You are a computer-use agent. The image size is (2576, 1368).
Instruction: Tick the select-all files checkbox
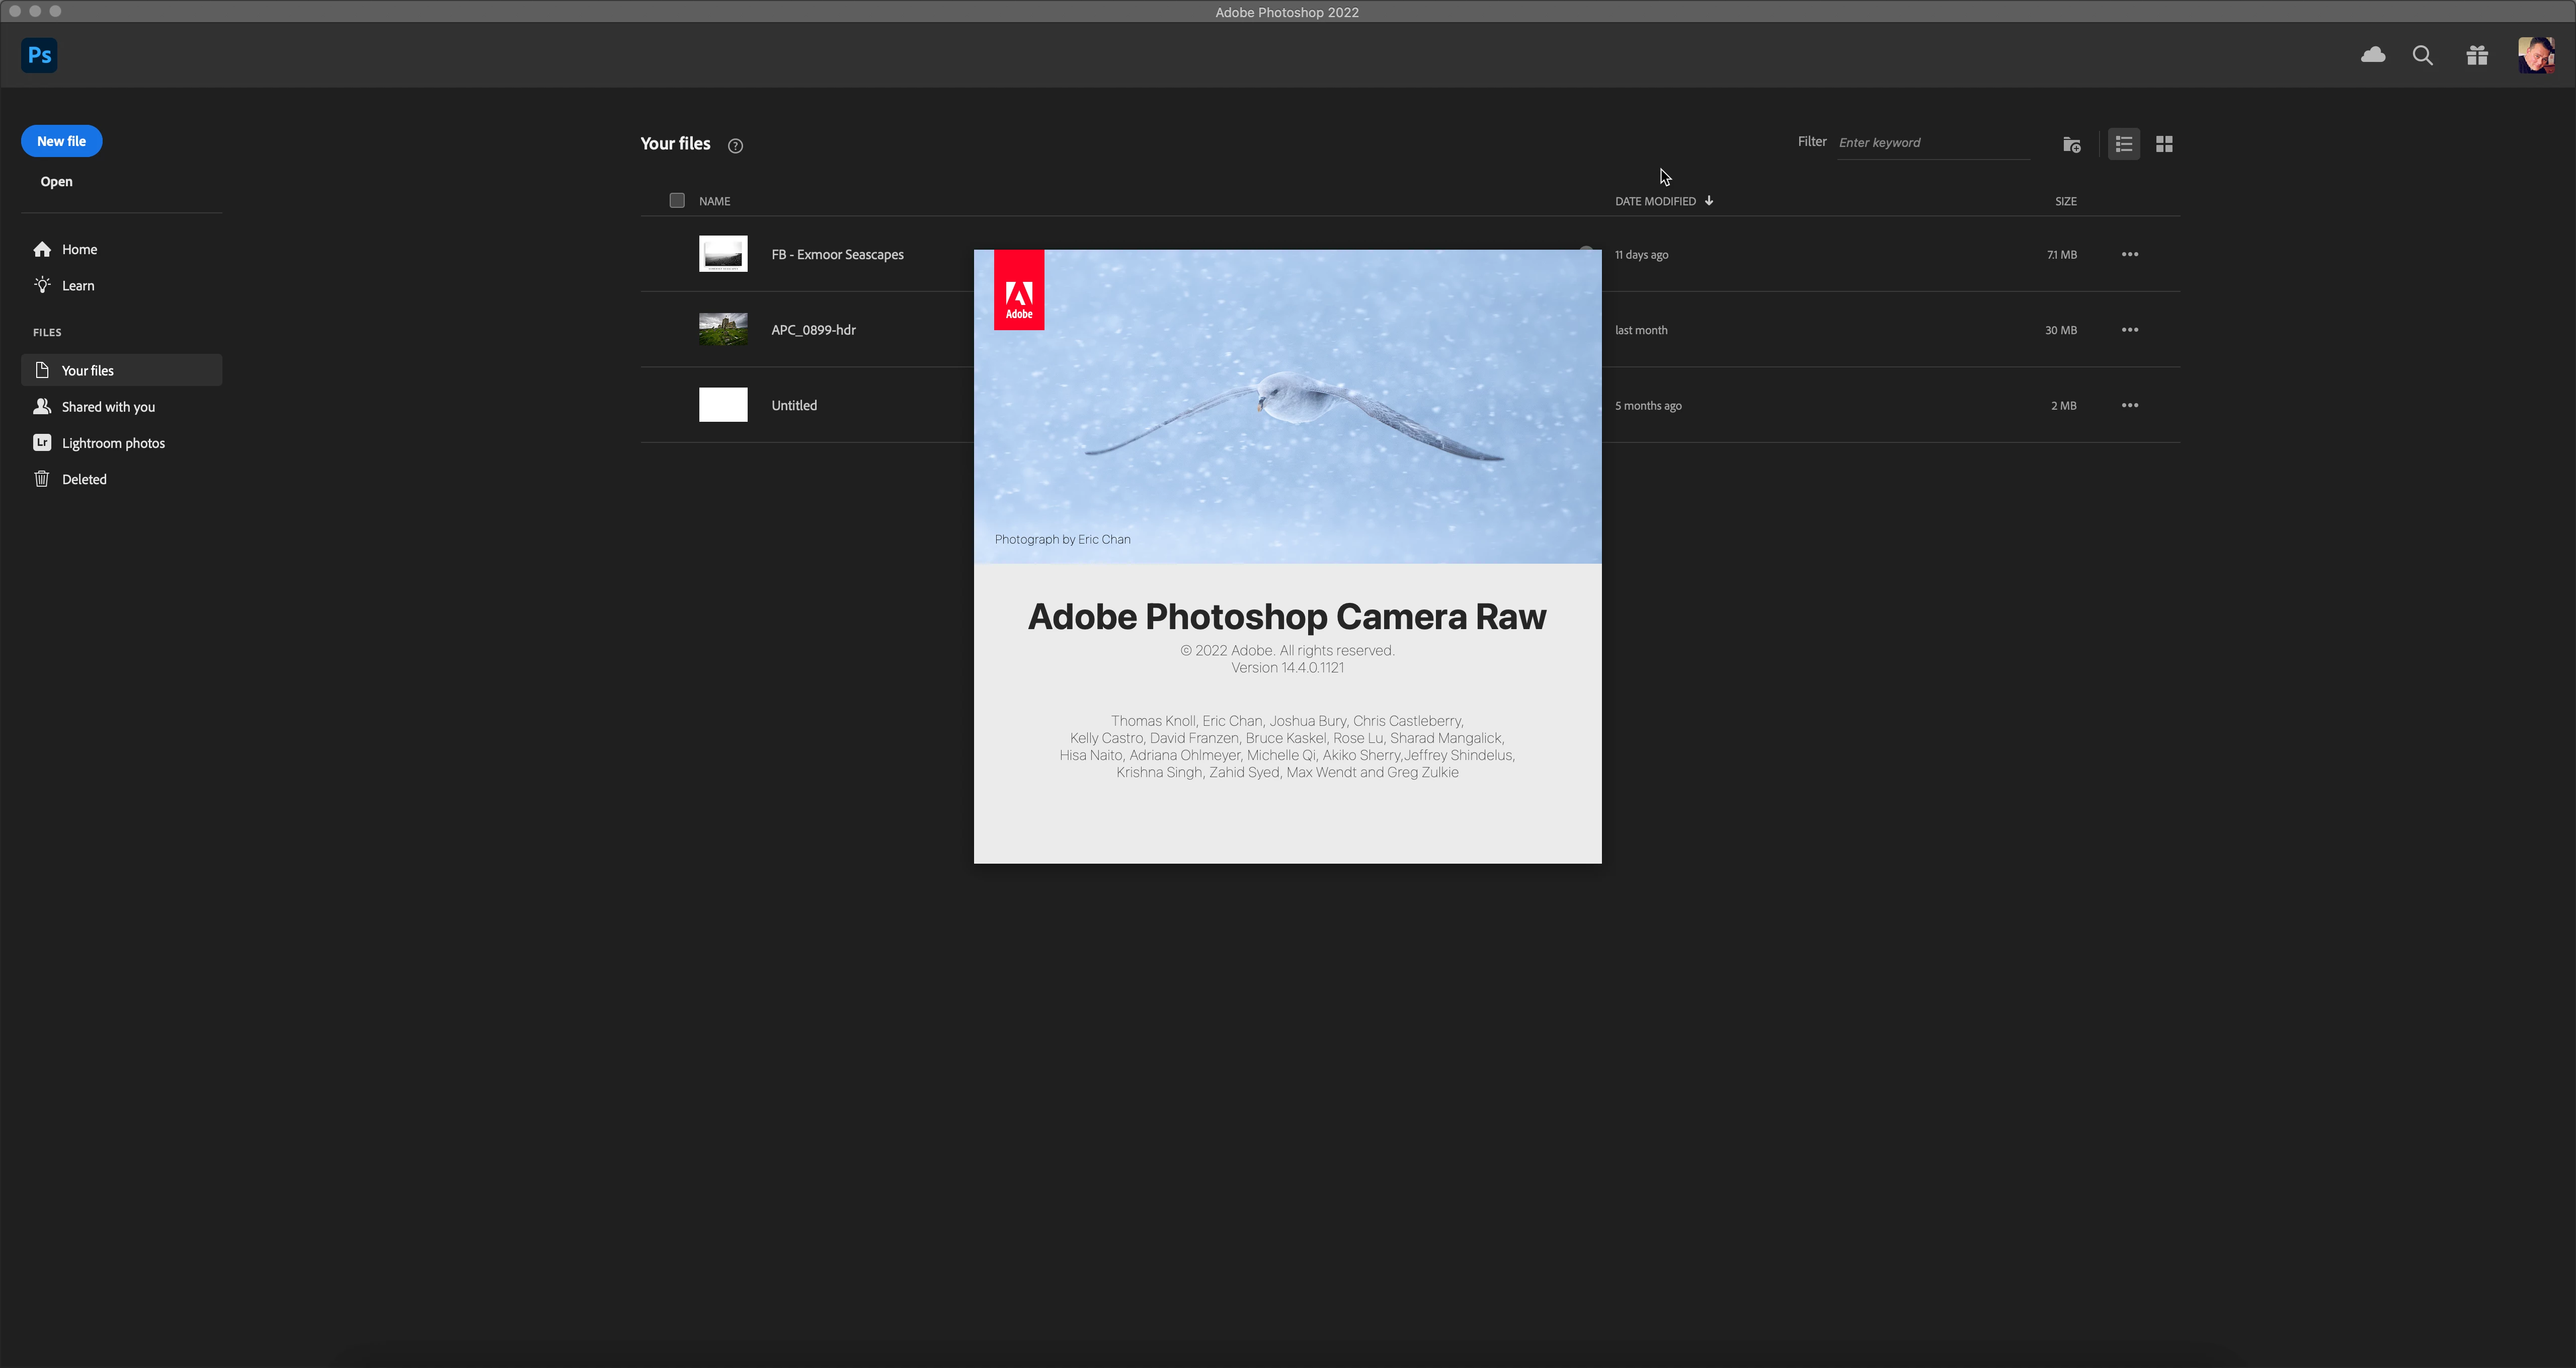(x=677, y=200)
